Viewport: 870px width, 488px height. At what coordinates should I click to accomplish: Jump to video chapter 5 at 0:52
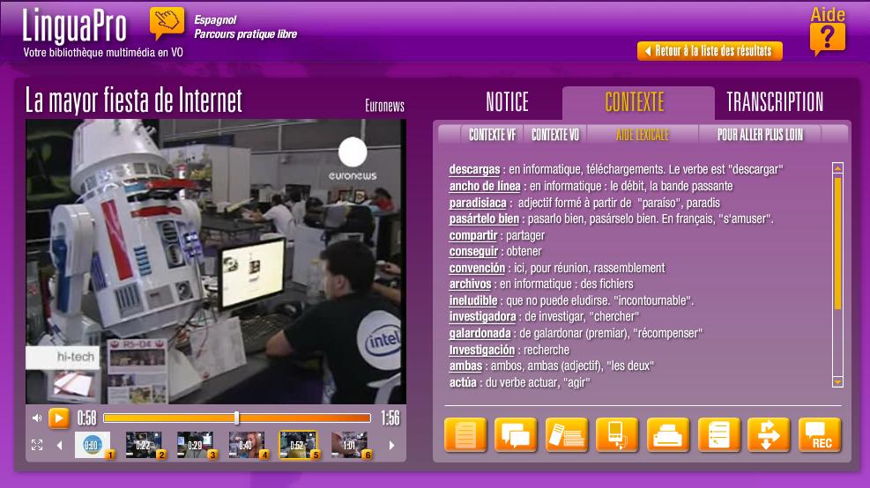(x=298, y=446)
